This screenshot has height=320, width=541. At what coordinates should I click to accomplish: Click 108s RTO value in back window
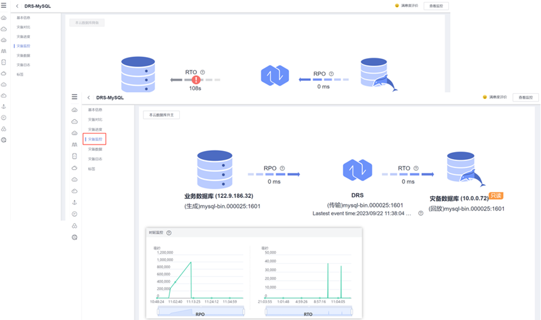tap(195, 89)
